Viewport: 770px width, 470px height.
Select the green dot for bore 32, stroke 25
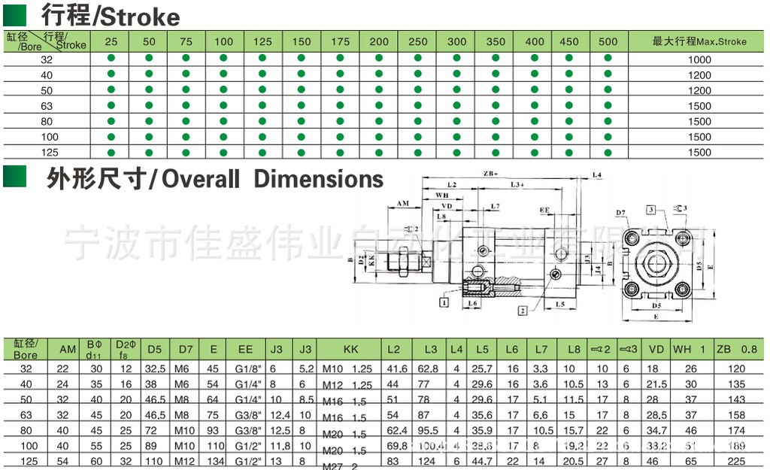[111, 58]
